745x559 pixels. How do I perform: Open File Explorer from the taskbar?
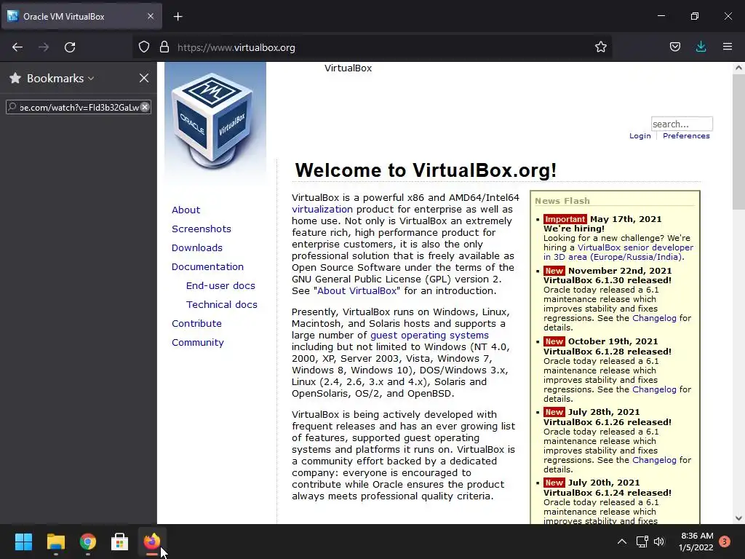pos(55,542)
